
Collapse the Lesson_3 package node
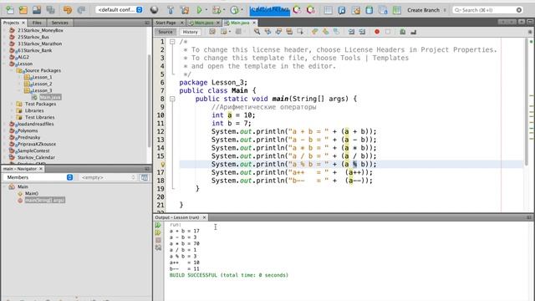20,90
